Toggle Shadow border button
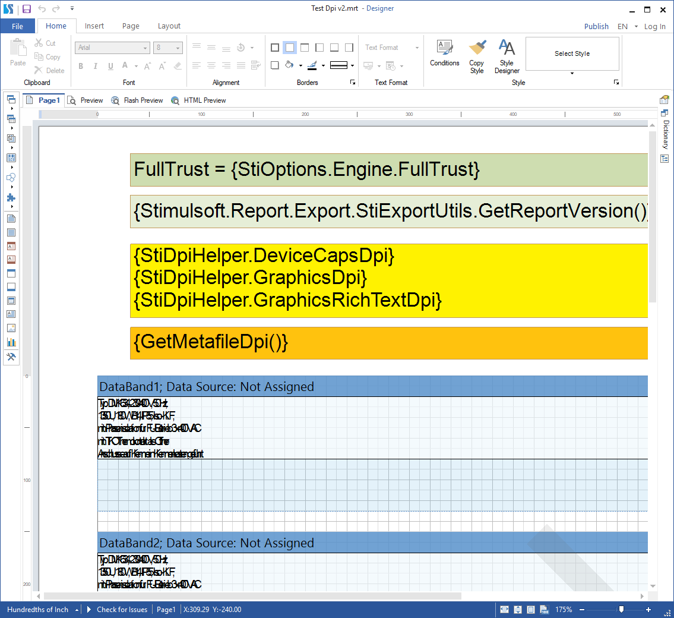 click(x=275, y=65)
